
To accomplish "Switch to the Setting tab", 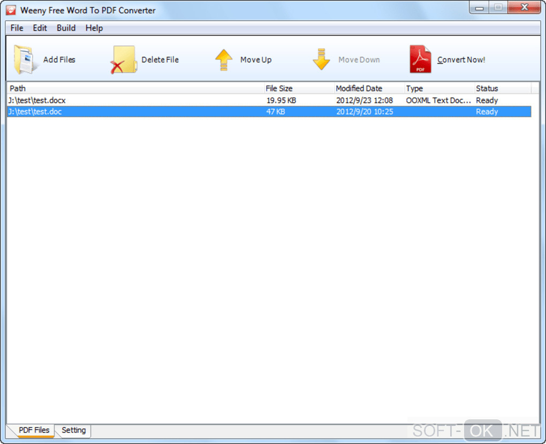I will tap(73, 430).
